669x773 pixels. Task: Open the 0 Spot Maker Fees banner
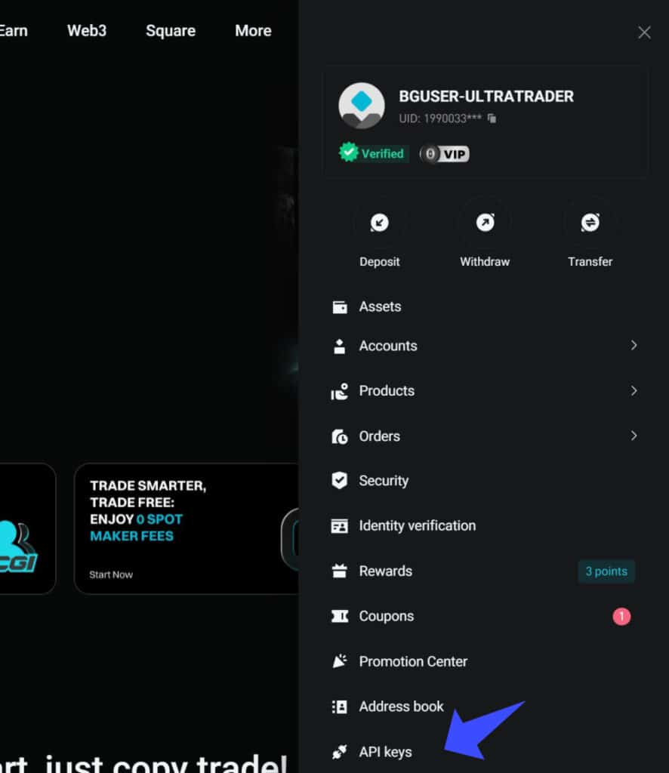[x=187, y=528]
